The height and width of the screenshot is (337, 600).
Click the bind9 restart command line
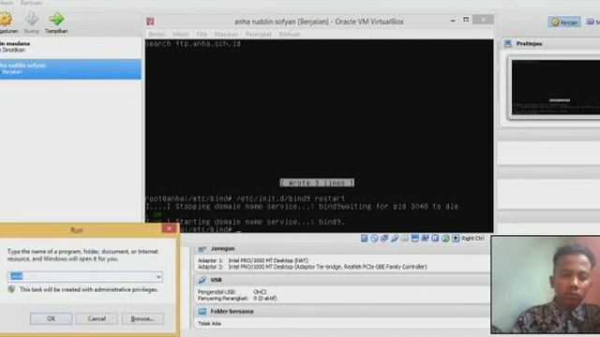click(246, 198)
